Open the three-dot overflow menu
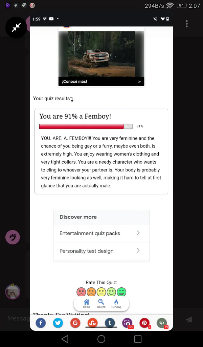The image size is (203, 347). [186, 24]
